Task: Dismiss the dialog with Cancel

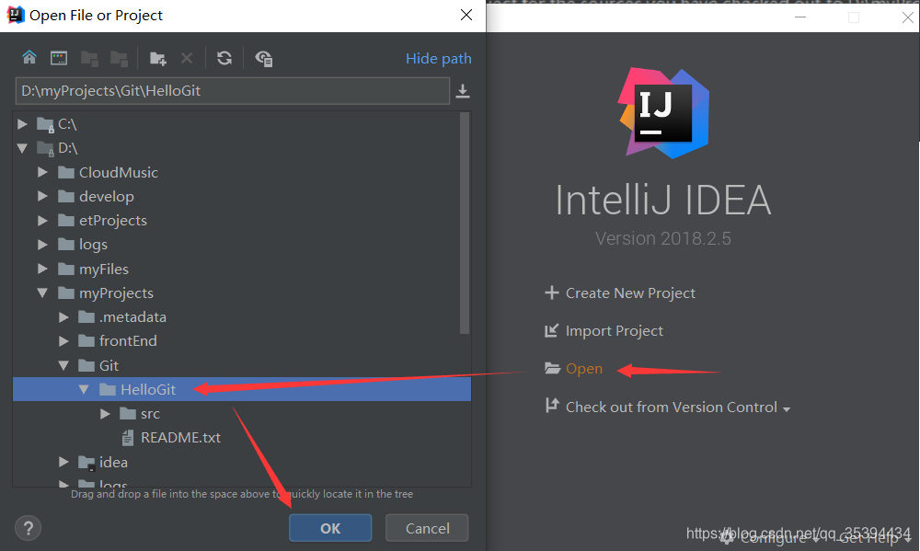Action: pos(427,528)
